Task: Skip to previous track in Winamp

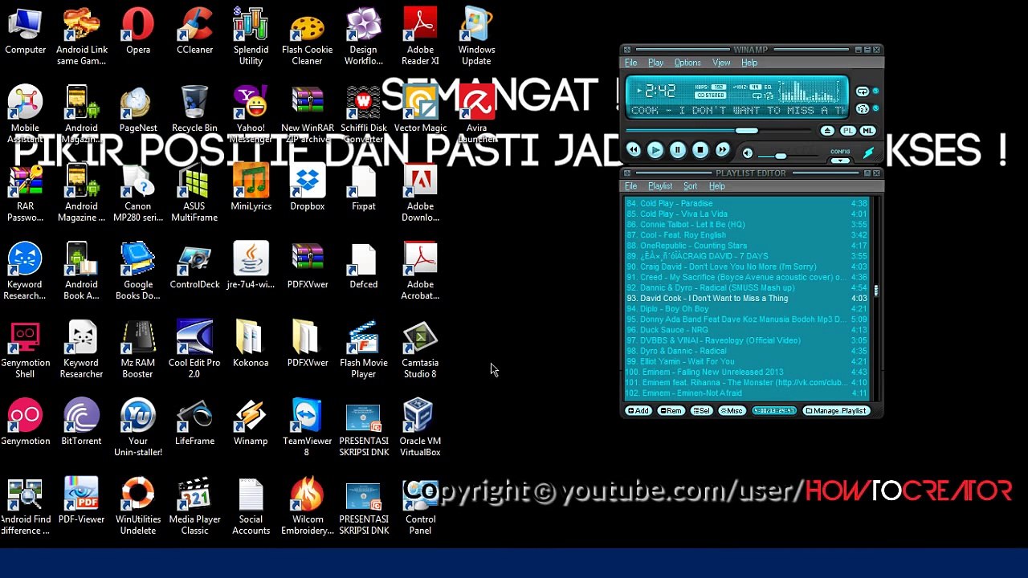Action: pos(633,150)
